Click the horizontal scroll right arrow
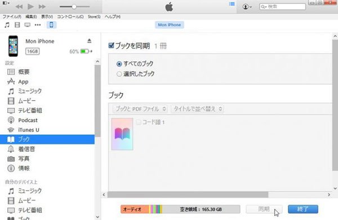 pyautogui.click(x=329, y=195)
